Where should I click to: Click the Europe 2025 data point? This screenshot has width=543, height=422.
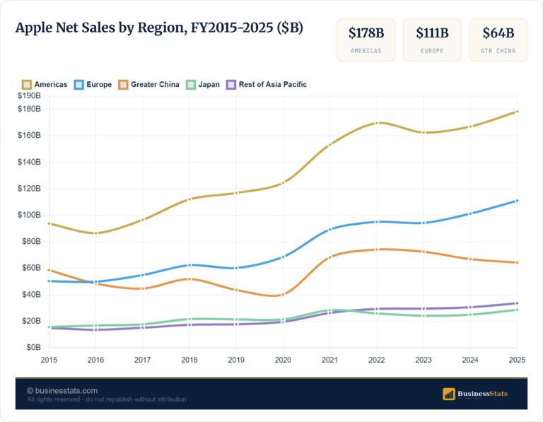[x=517, y=201]
